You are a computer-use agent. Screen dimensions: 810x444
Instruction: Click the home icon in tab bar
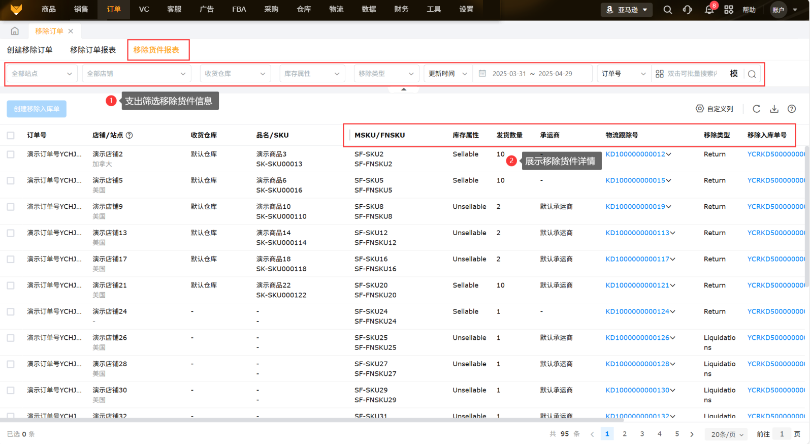pyautogui.click(x=15, y=31)
